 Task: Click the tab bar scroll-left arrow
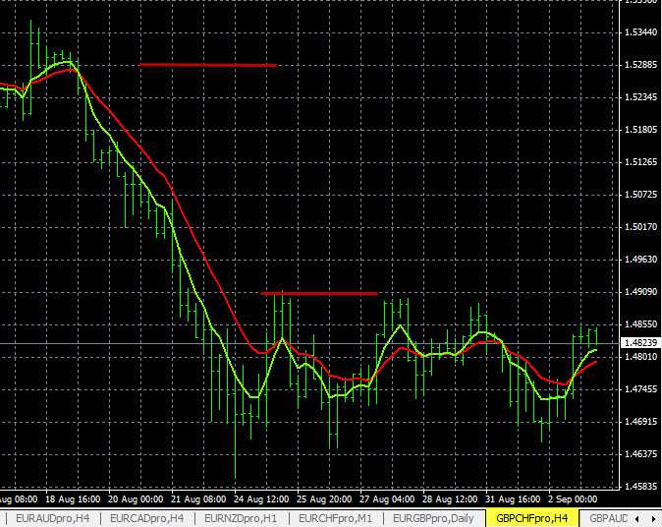coord(637,519)
